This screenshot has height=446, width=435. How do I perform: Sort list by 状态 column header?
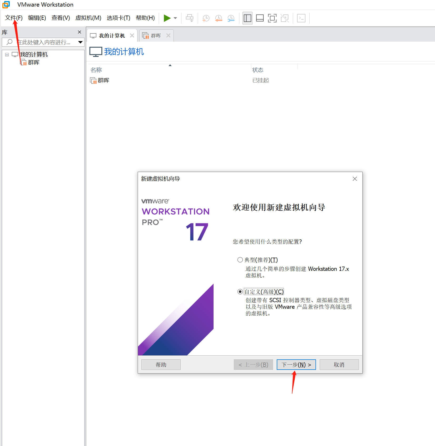tap(258, 70)
